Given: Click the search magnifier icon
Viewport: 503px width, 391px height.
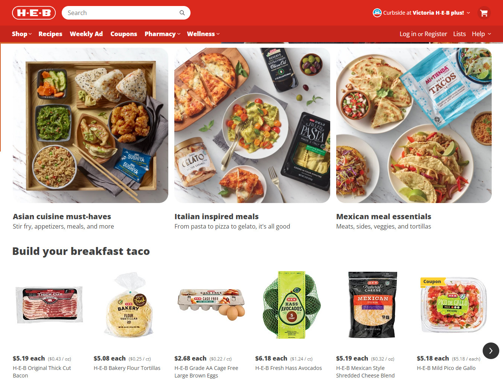Looking at the screenshot, I should [x=182, y=13].
